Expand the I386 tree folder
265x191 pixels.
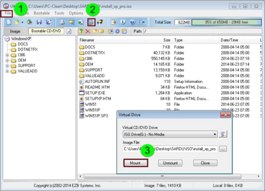[7, 55]
